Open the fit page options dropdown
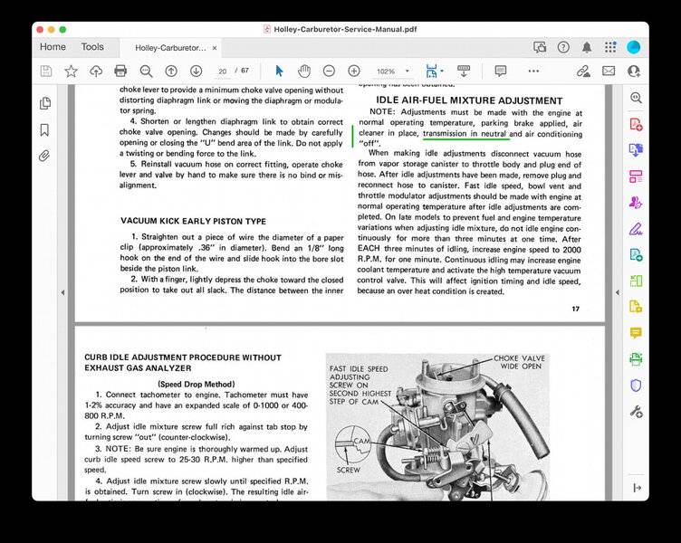Viewport: 681px width, 543px height. (435, 71)
